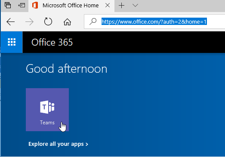Select the Microsoft Office Home tab
This screenshot has width=225, height=157.
pos(71,6)
